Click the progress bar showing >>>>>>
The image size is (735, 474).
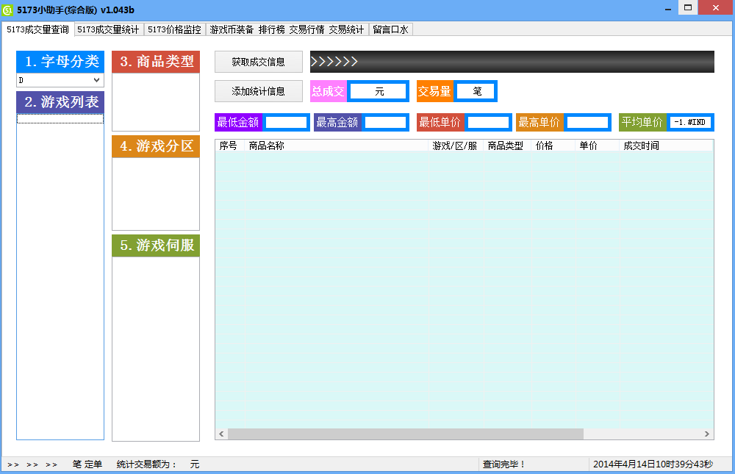pos(512,62)
